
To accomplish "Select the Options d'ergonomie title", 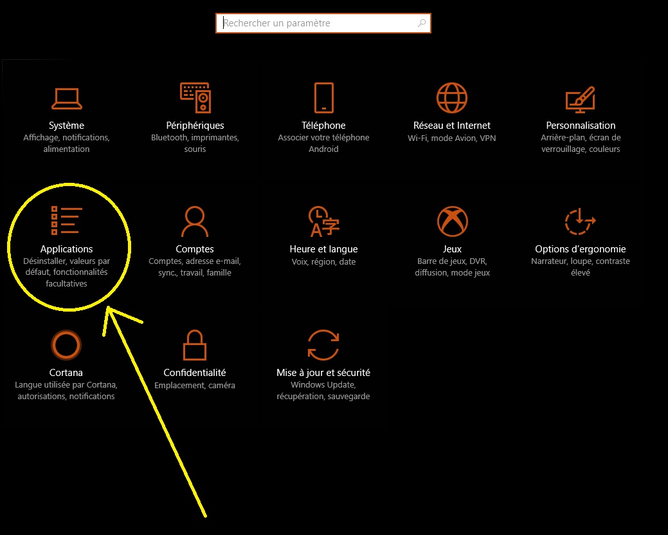I will pyautogui.click(x=580, y=249).
